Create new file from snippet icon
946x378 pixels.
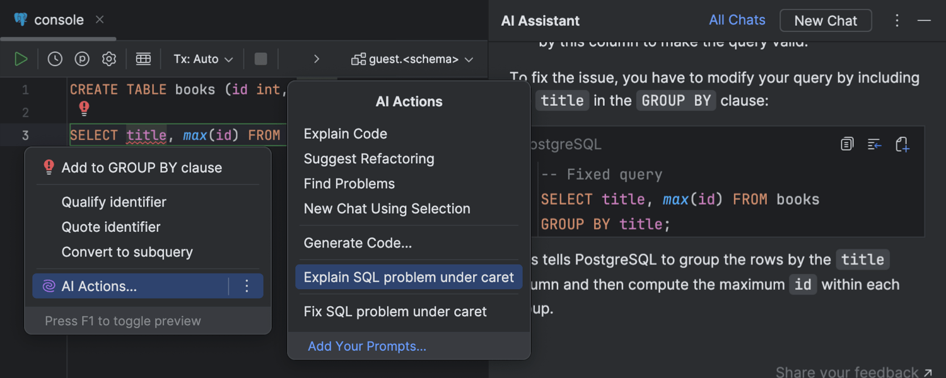click(902, 144)
